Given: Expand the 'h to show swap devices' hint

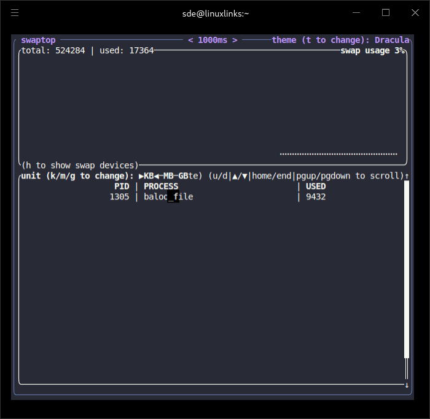Looking at the screenshot, I should [x=78, y=166].
